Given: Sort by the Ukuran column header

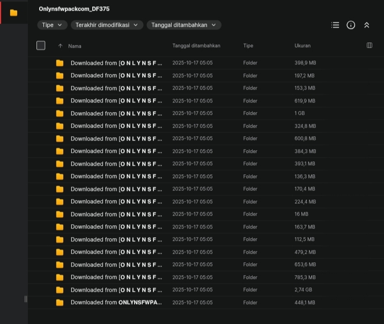Looking at the screenshot, I should (302, 46).
